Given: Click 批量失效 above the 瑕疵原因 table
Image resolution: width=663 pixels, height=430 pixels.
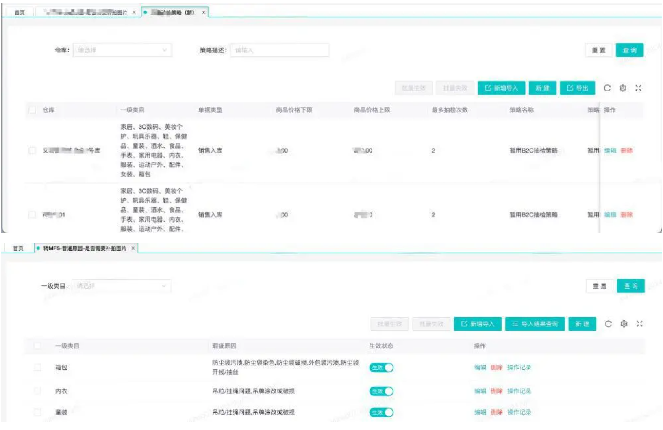Looking at the screenshot, I should (x=431, y=324).
